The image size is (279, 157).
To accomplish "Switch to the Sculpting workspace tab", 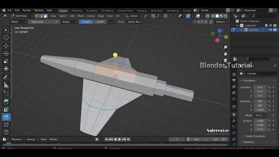I will (x=92, y=10).
